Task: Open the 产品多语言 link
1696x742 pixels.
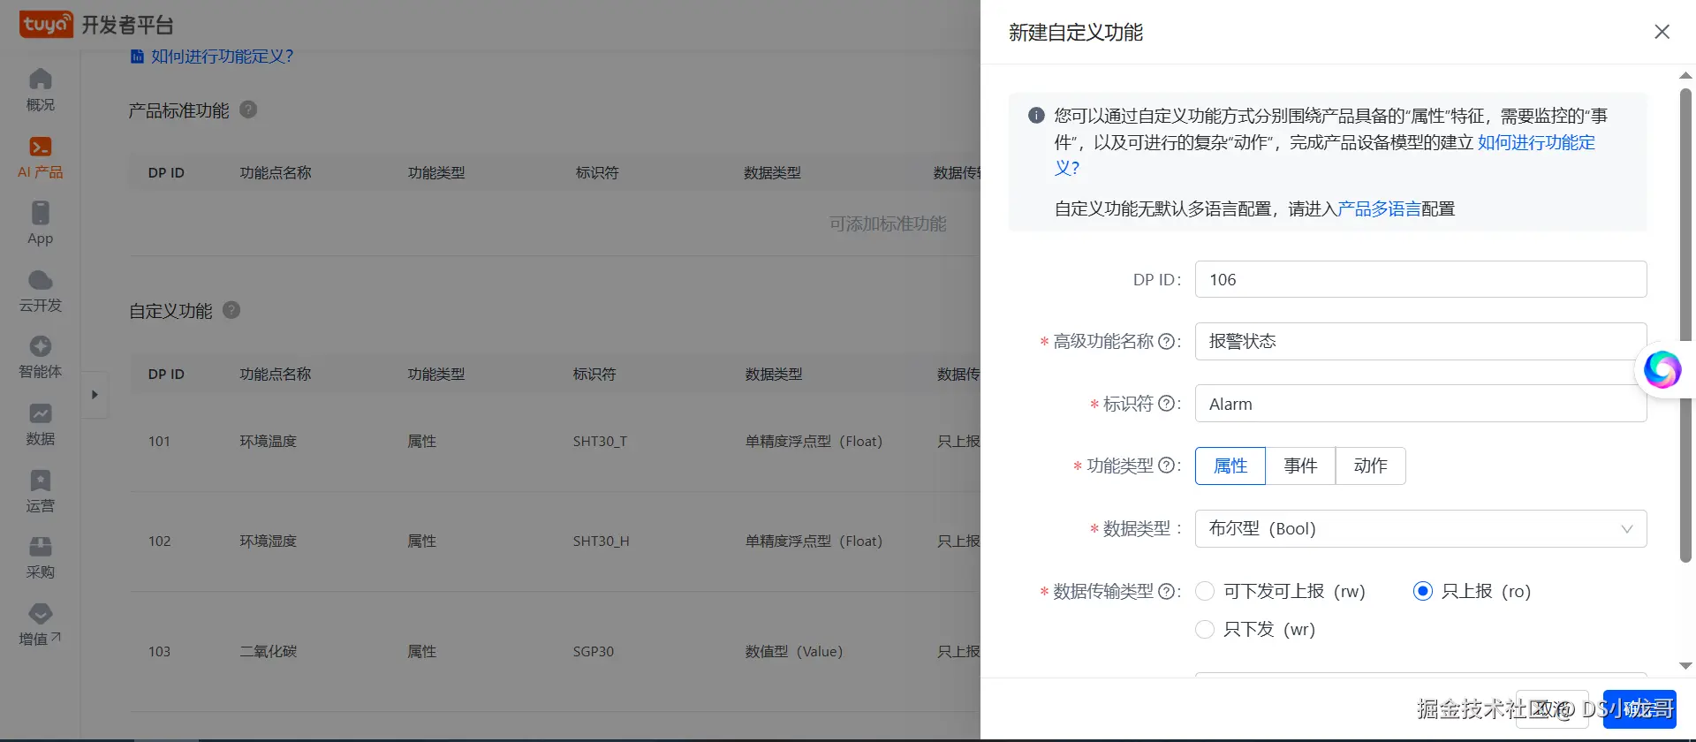Action: pyautogui.click(x=1379, y=208)
